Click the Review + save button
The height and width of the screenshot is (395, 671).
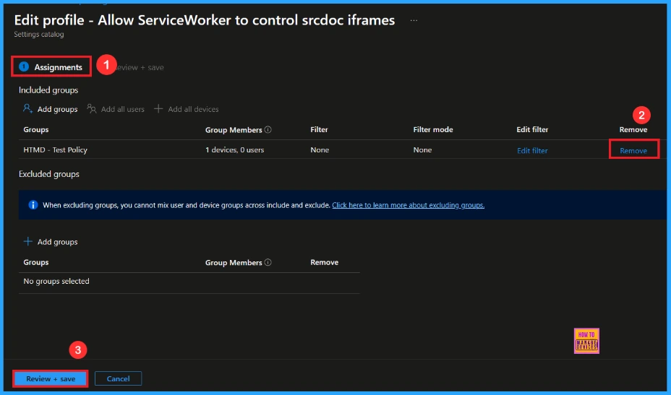tap(51, 378)
